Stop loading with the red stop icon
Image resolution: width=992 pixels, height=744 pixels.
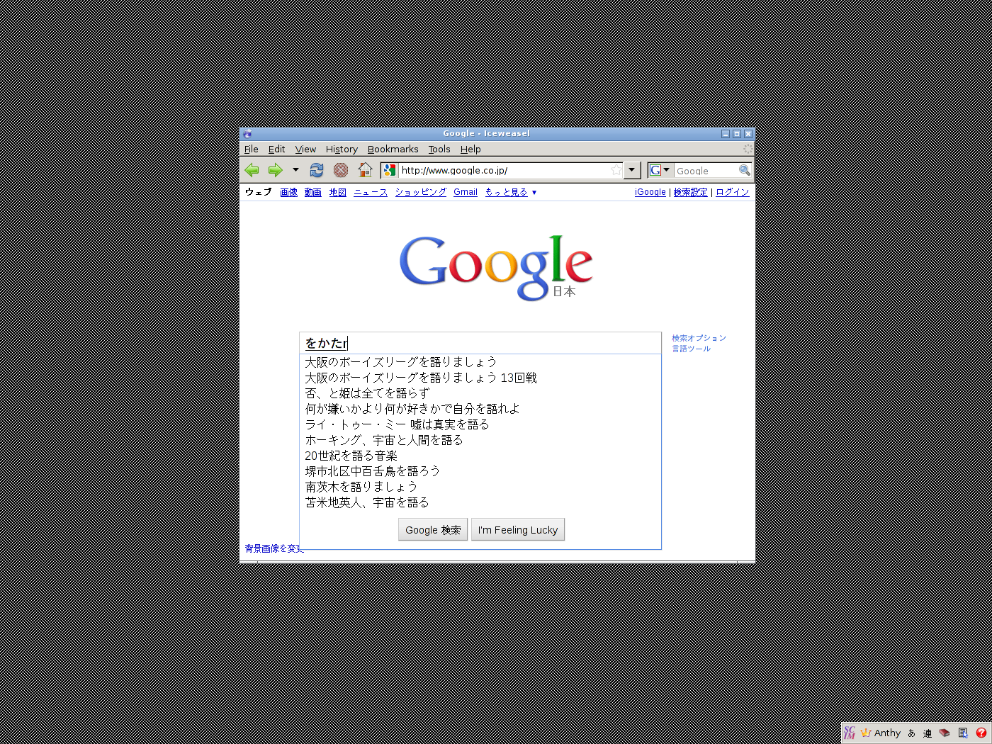[x=341, y=170]
